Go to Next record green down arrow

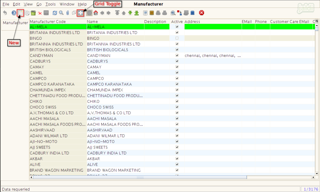(130, 13)
